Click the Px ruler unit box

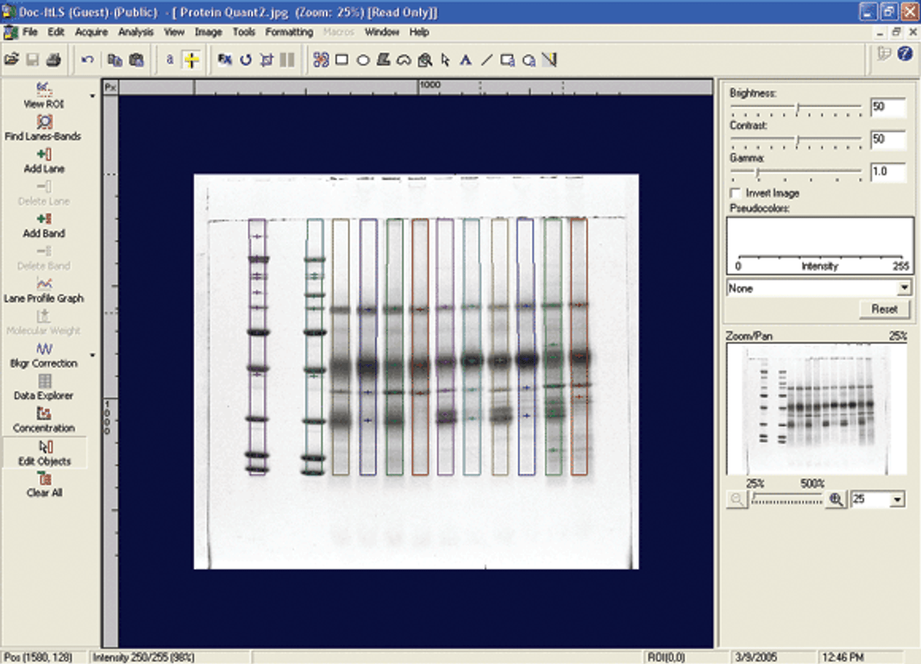point(110,87)
